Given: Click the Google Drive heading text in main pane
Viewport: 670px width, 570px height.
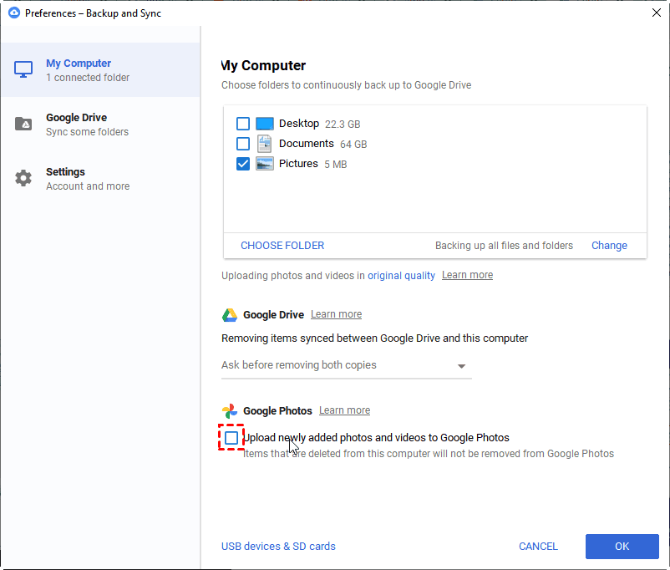Looking at the screenshot, I should coord(273,315).
